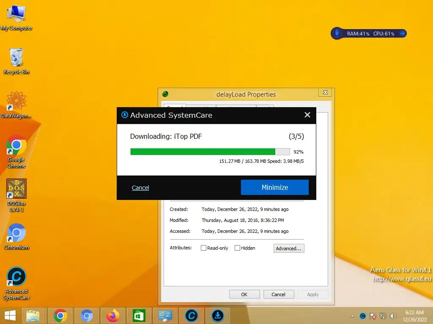Open the Action Center flag tray icon
The image size is (433, 324).
pos(373,316)
